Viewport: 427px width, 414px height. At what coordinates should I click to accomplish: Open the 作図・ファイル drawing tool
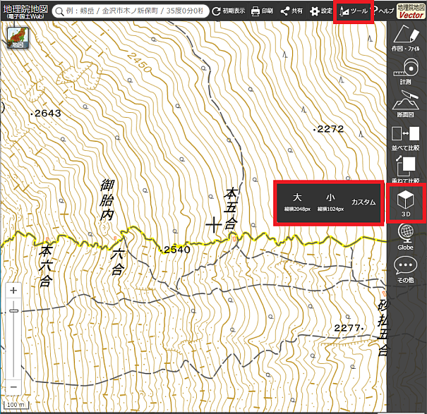pos(405,39)
